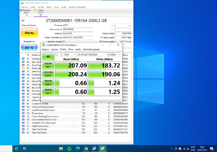Click the Firmware field in CrystalDiskInfo
This screenshot has height=152, width=217.
coord(78,25)
